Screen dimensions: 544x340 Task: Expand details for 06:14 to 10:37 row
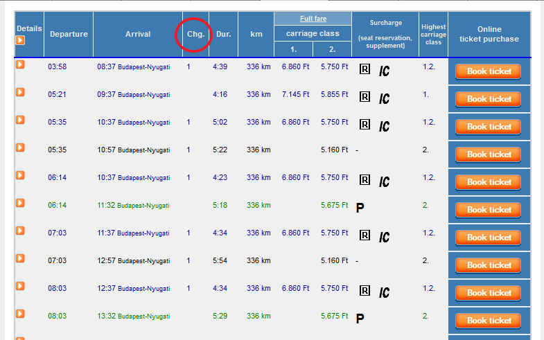pos(20,175)
